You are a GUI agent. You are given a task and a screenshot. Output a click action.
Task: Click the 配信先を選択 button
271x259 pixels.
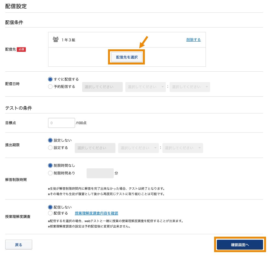point(127,57)
